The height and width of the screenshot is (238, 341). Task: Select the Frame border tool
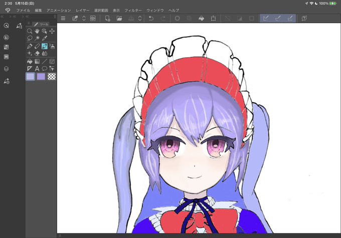(52, 61)
